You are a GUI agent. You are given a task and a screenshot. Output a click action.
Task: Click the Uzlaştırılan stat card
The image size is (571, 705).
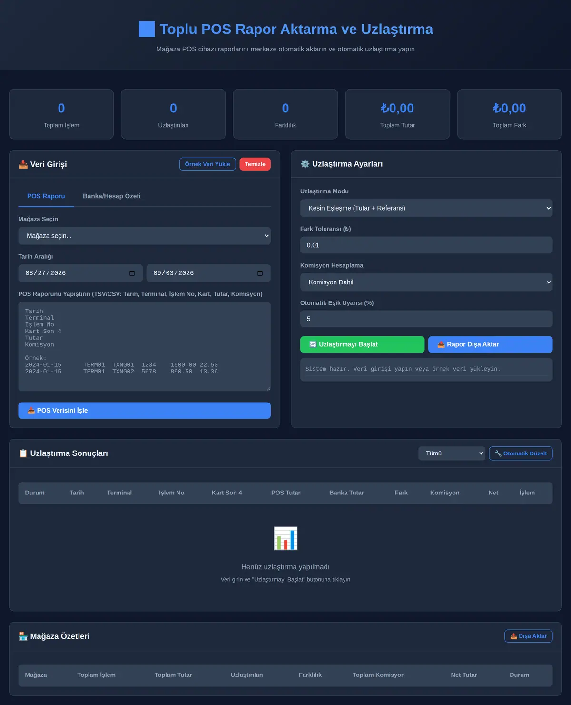(173, 114)
